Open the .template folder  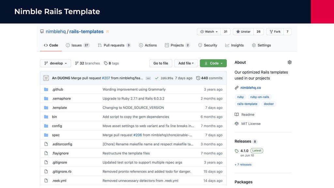59,108
